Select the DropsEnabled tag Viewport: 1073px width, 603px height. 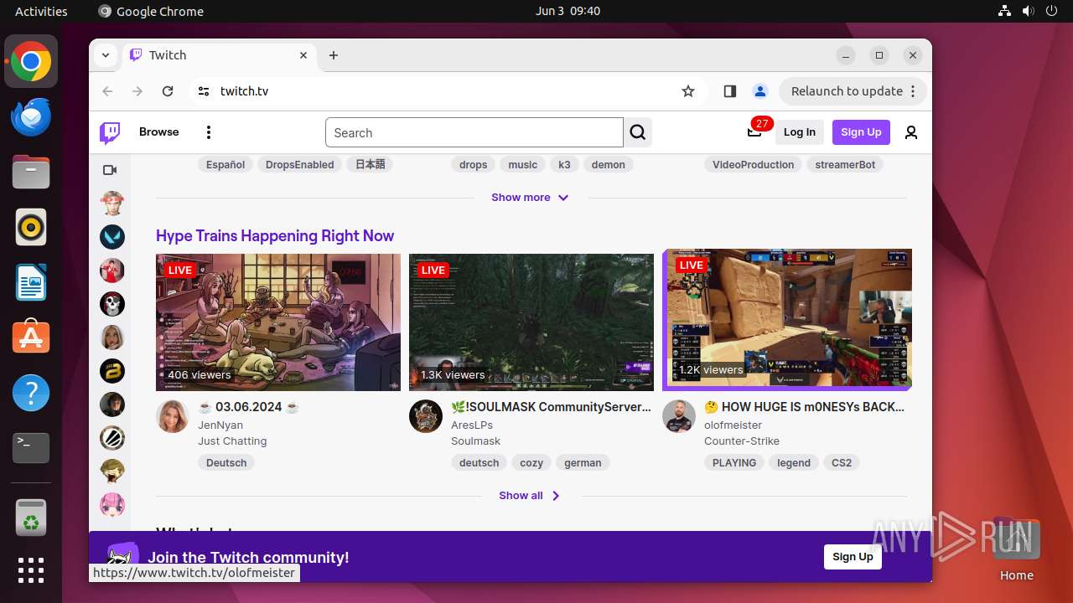coord(300,165)
